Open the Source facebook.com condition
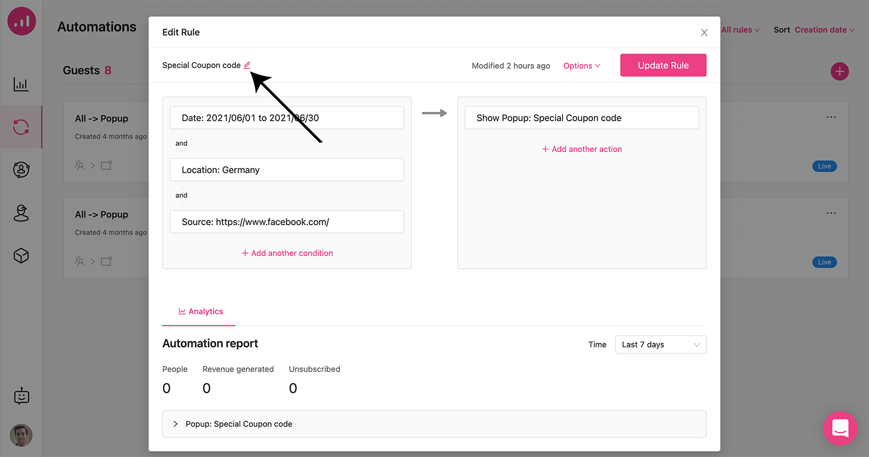Viewport: 869px width, 457px height. tap(287, 222)
